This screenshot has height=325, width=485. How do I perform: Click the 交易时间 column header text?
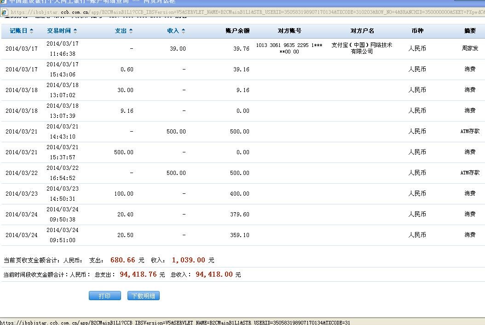click(x=59, y=31)
